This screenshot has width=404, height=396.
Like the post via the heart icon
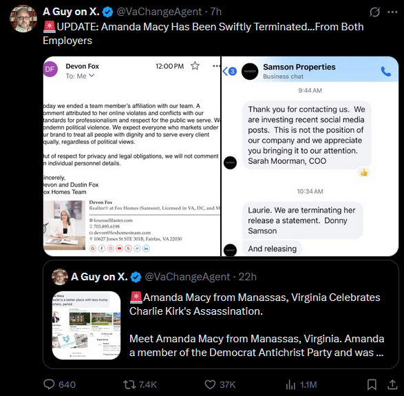tap(210, 384)
